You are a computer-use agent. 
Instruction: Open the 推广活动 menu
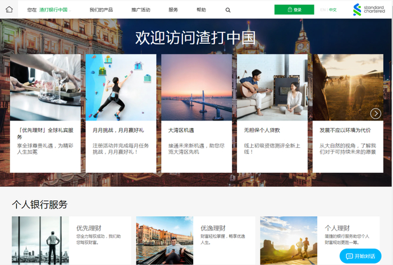click(x=141, y=10)
